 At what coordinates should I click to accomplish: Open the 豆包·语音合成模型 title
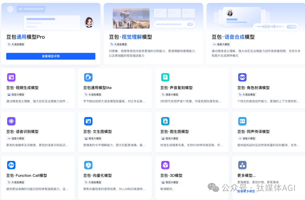pos(233,37)
